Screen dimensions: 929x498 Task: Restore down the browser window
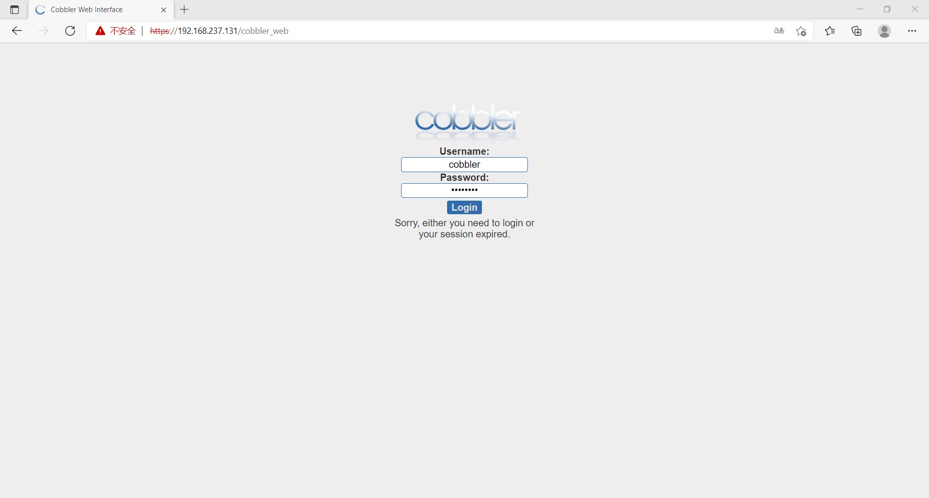pos(887,9)
